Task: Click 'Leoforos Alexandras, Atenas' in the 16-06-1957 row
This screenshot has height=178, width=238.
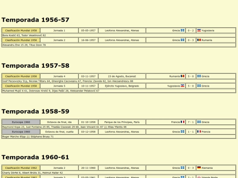Action: [x=122, y=40]
